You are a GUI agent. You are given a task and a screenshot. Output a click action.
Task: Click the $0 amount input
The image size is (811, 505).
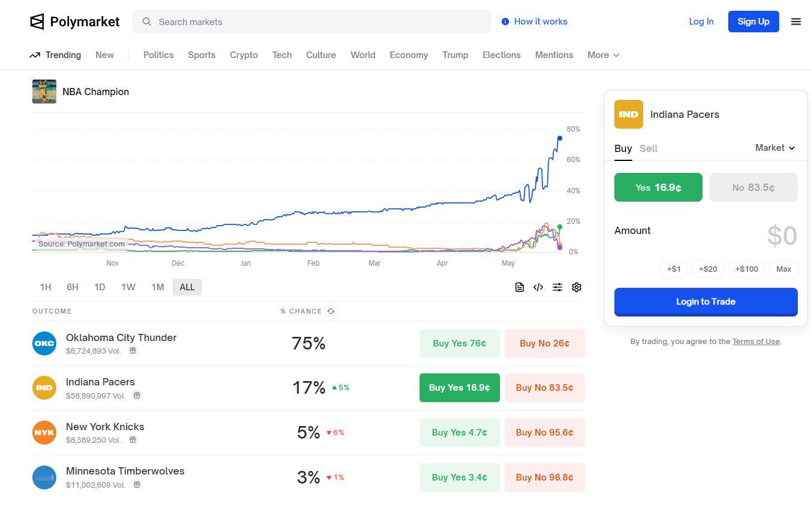pyautogui.click(x=782, y=236)
